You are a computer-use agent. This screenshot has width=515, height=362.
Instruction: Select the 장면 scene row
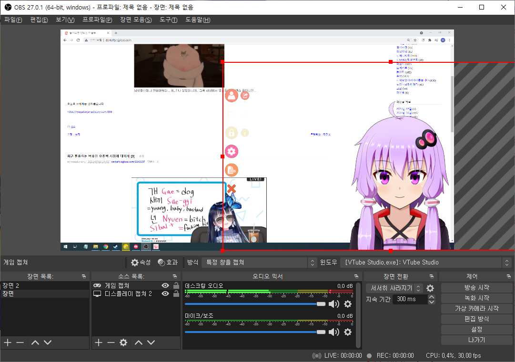(45, 294)
